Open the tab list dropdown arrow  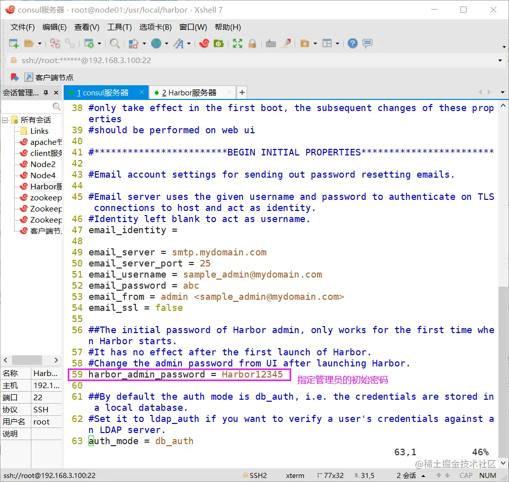click(502, 92)
